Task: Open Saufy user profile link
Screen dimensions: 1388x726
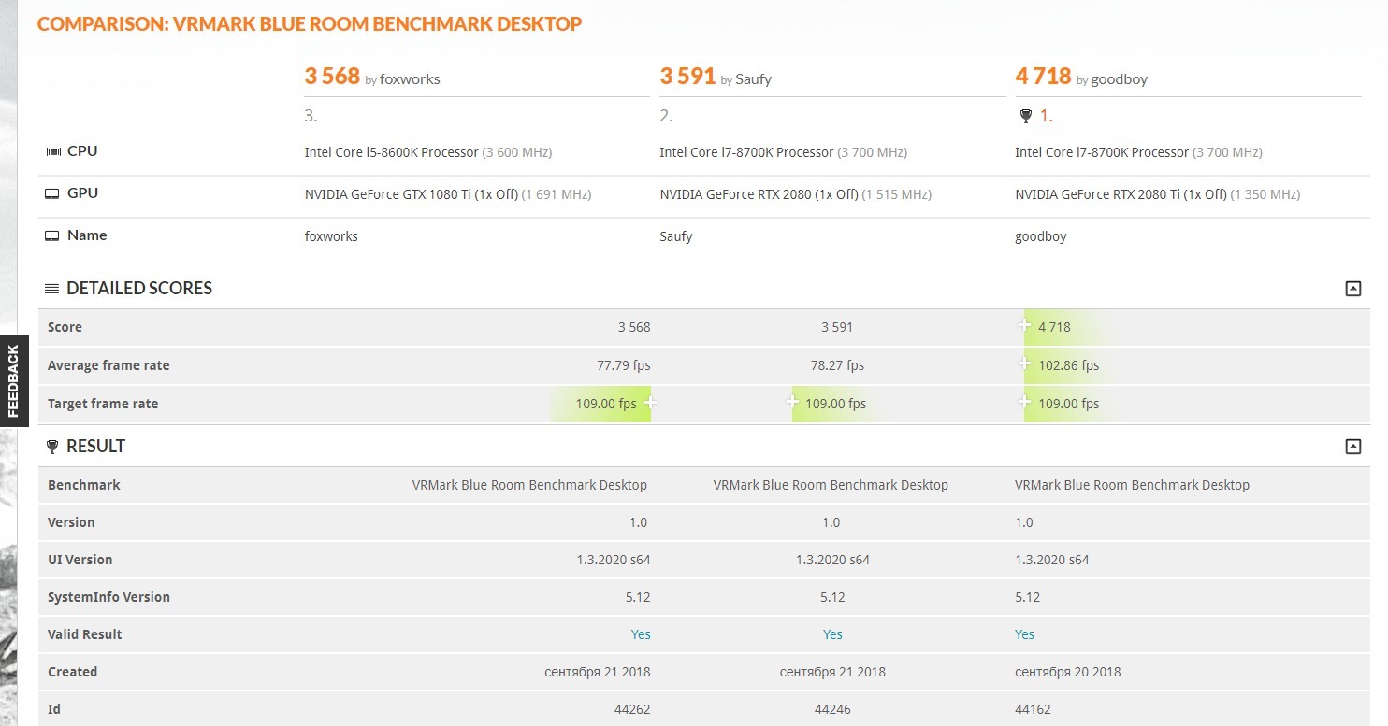Action: (754, 79)
